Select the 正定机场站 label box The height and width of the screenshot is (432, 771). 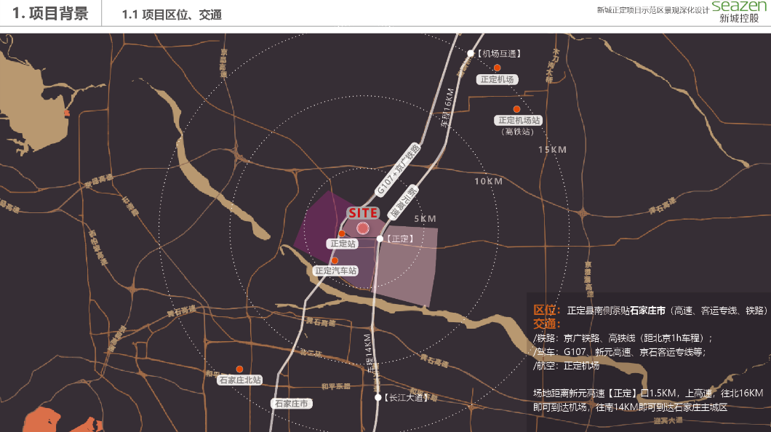[x=519, y=120]
